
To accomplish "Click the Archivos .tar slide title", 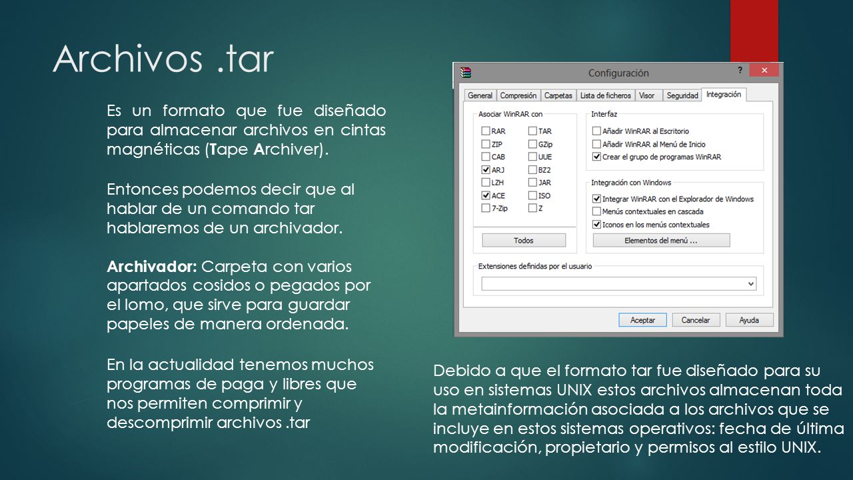I will tap(163, 59).
